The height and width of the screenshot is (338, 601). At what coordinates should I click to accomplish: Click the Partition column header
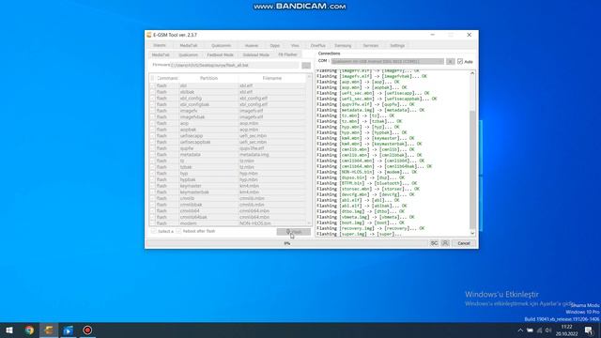(x=208, y=78)
